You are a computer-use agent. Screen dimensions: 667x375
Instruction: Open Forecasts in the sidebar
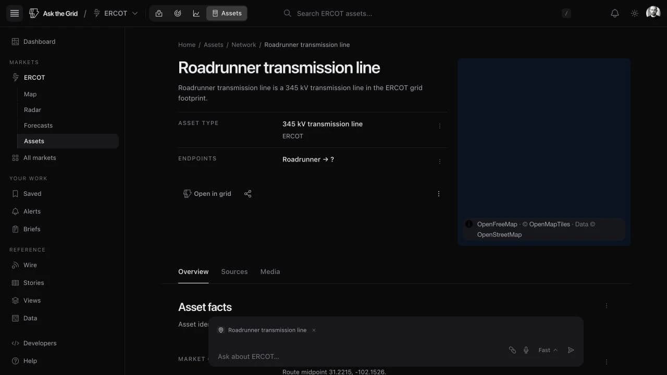point(68,126)
